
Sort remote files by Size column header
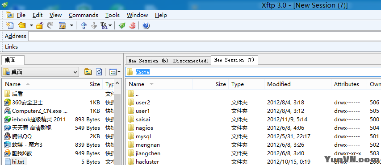click(211, 84)
